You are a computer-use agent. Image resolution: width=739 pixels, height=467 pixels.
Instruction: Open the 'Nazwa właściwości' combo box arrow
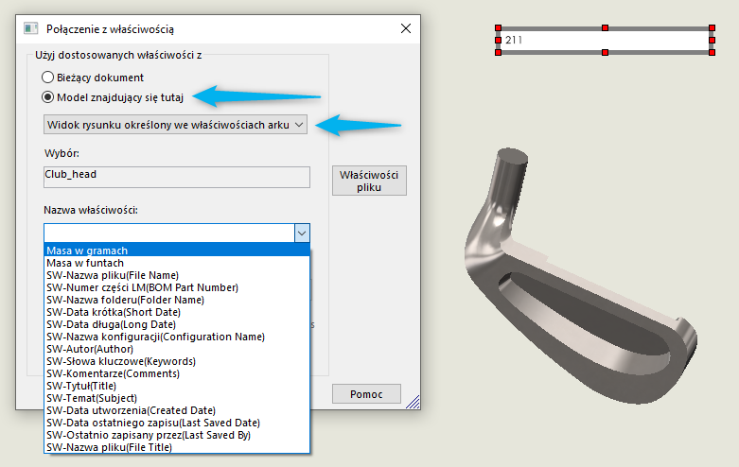[x=301, y=233]
